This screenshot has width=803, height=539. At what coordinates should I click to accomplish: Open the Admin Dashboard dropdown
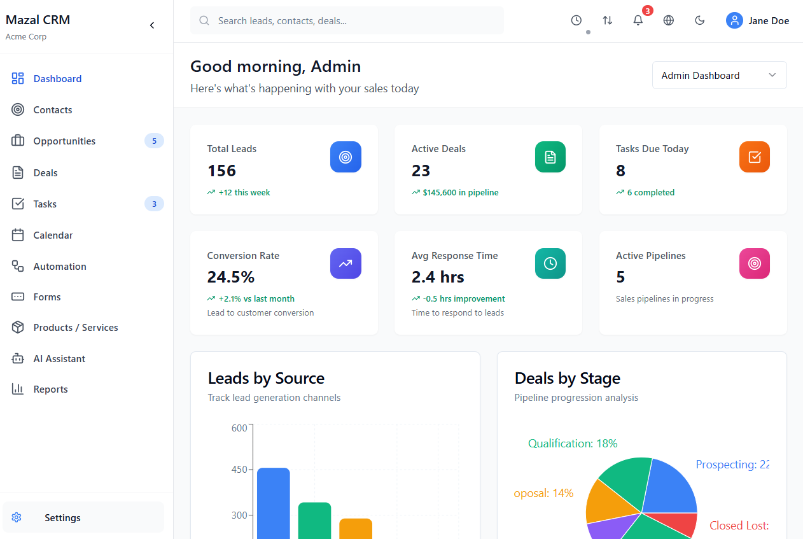click(x=719, y=75)
